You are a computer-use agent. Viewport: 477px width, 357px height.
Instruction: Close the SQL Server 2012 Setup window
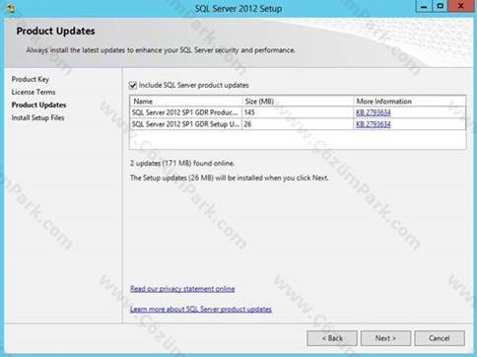[461, 7]
